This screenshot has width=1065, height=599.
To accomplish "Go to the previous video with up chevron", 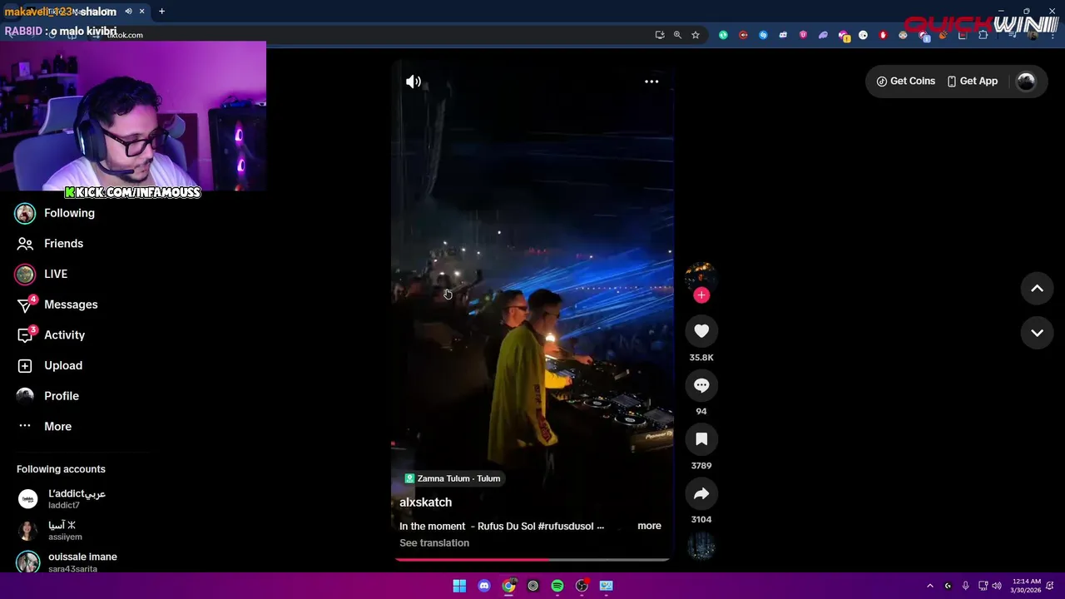I will 1037,289.
